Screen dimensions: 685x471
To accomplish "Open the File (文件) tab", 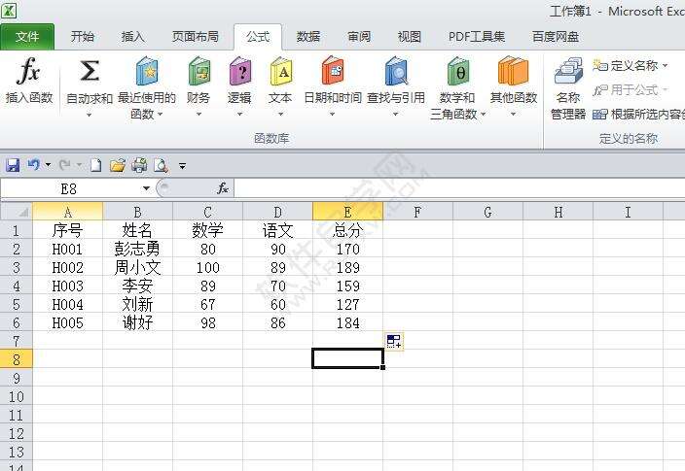I will point(27,37).
